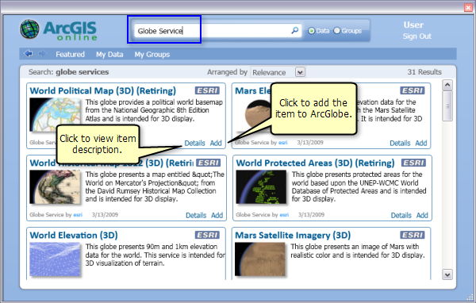
Task: Open the My Data tab
Action: pyautogui.click(x=109, y=55)
